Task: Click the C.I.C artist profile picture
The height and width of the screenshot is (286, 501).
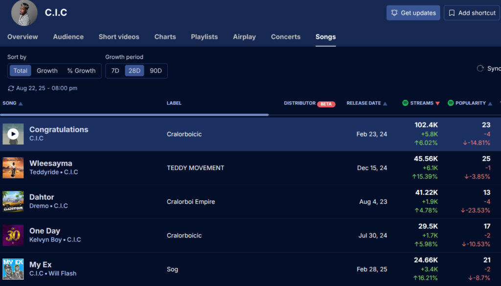Action: coord(24,13)
